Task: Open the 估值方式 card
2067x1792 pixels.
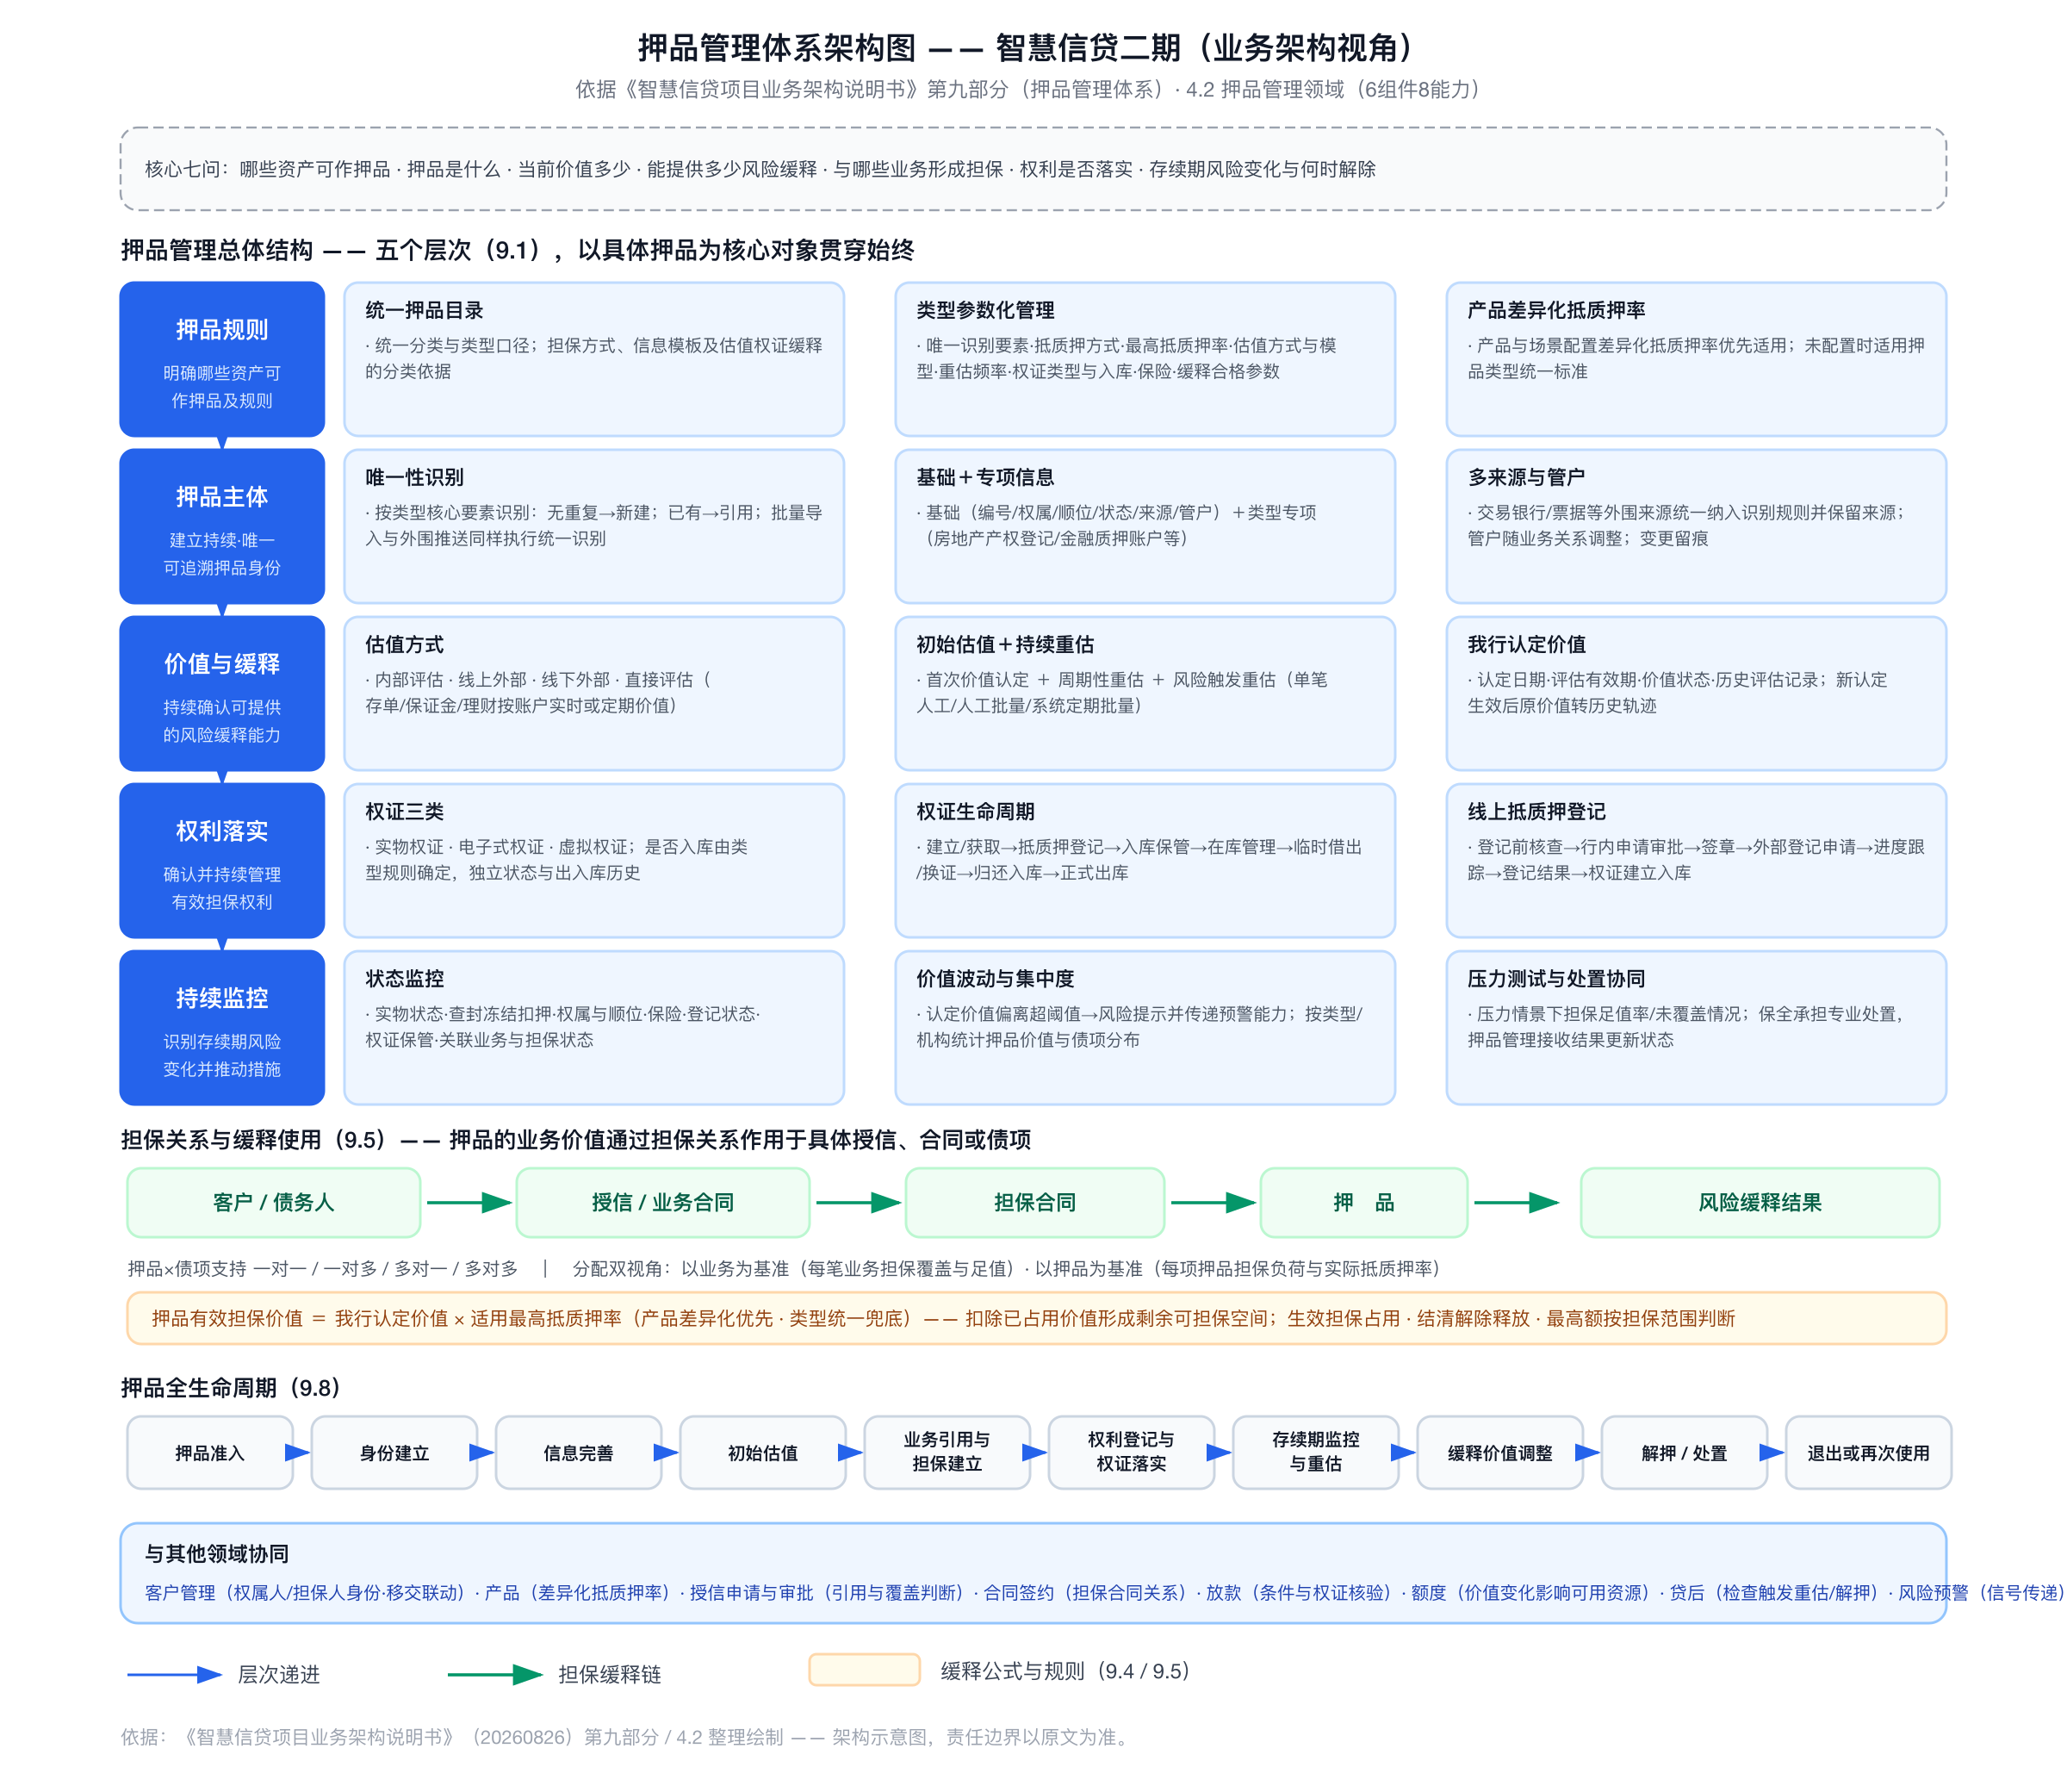Action: point(593,693)
